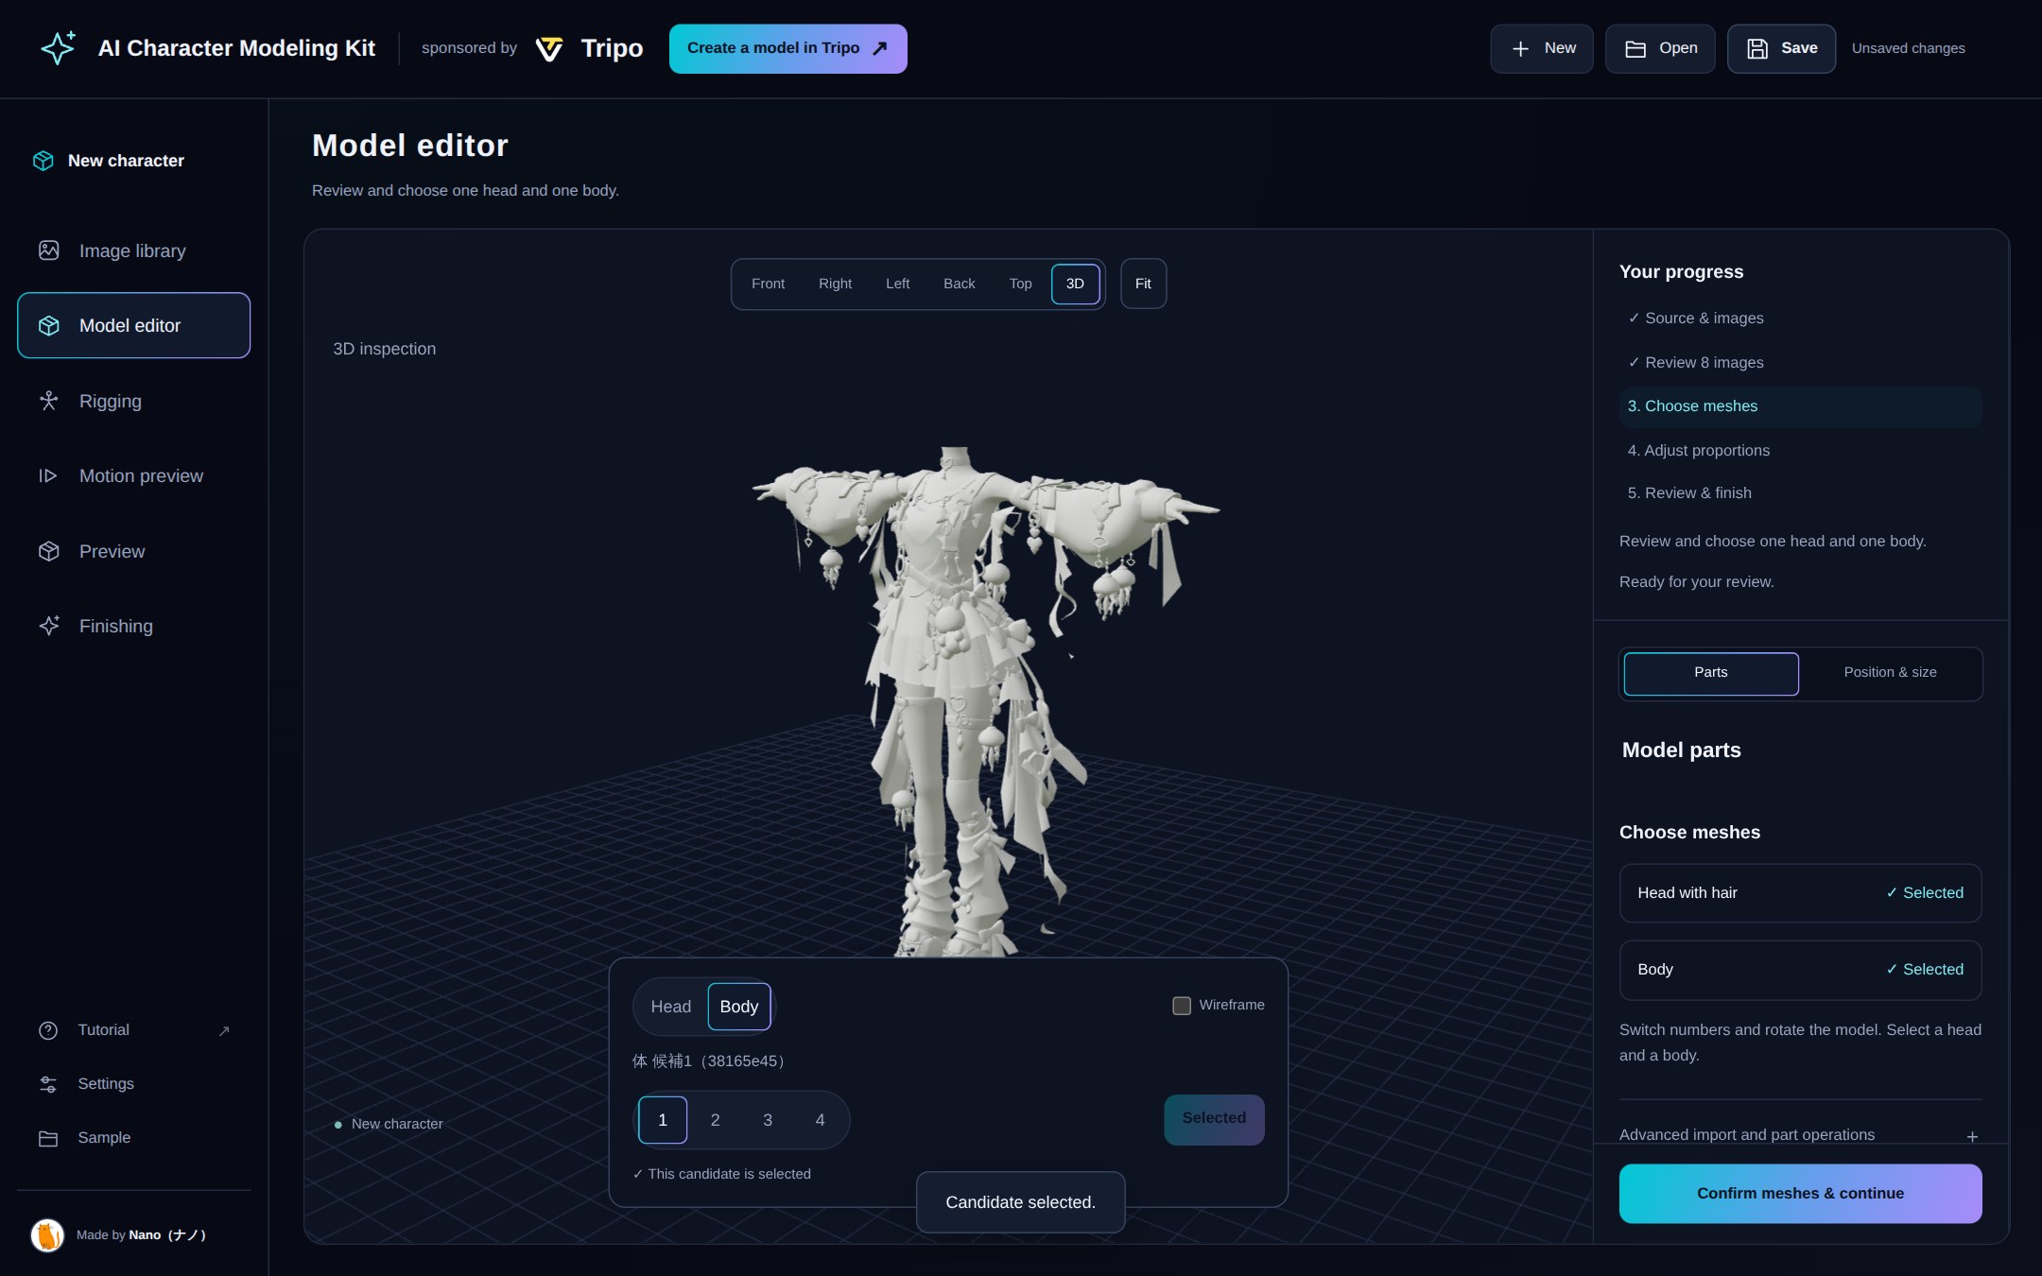Open Motion preview section
The image size is (2042, 1276).
coord(133,475)
